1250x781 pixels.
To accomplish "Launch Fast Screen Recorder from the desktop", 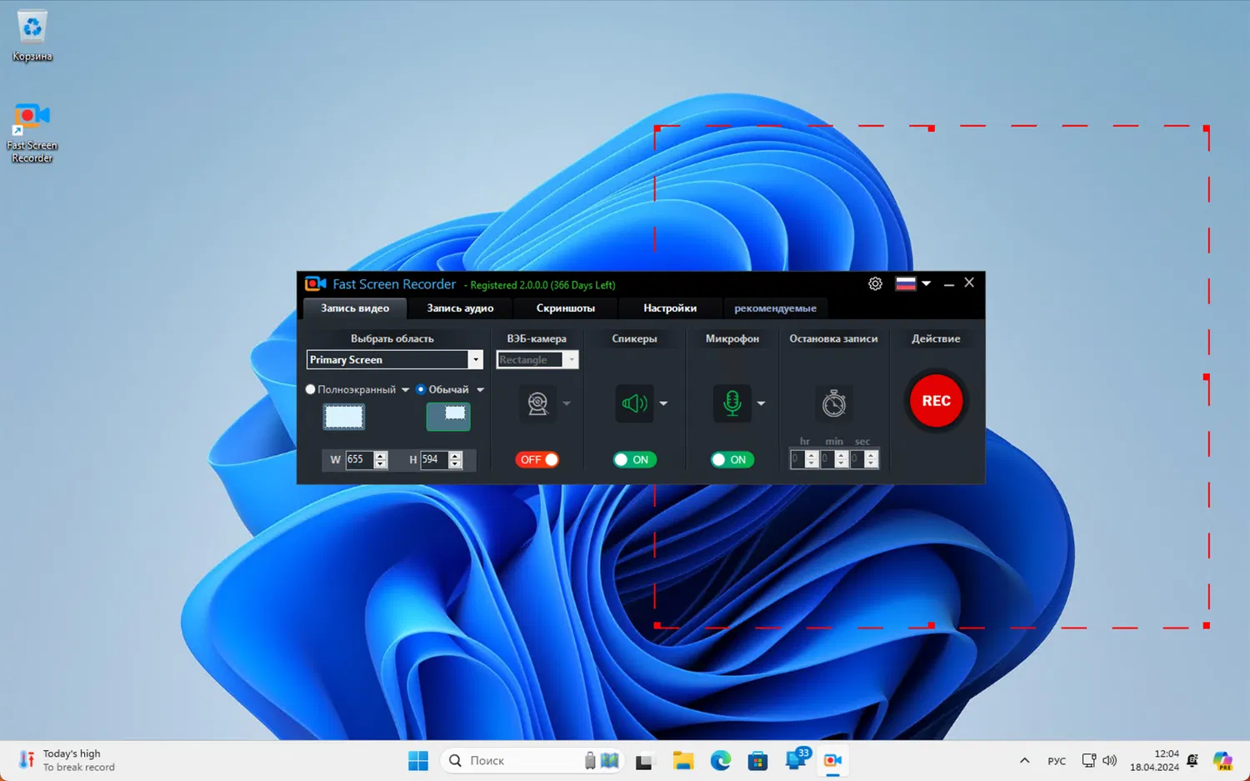I will [32, 117].
